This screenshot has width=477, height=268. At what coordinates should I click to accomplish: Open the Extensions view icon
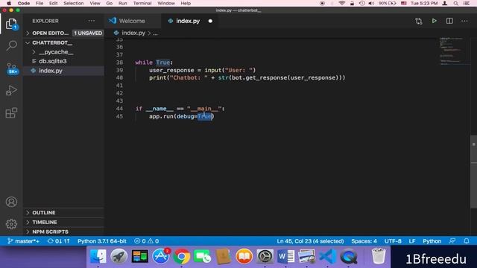pos(11,113)
